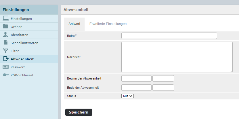239x119 pixels.
Task: Save settings with the Speichern button
Action: tap(79, 112)
